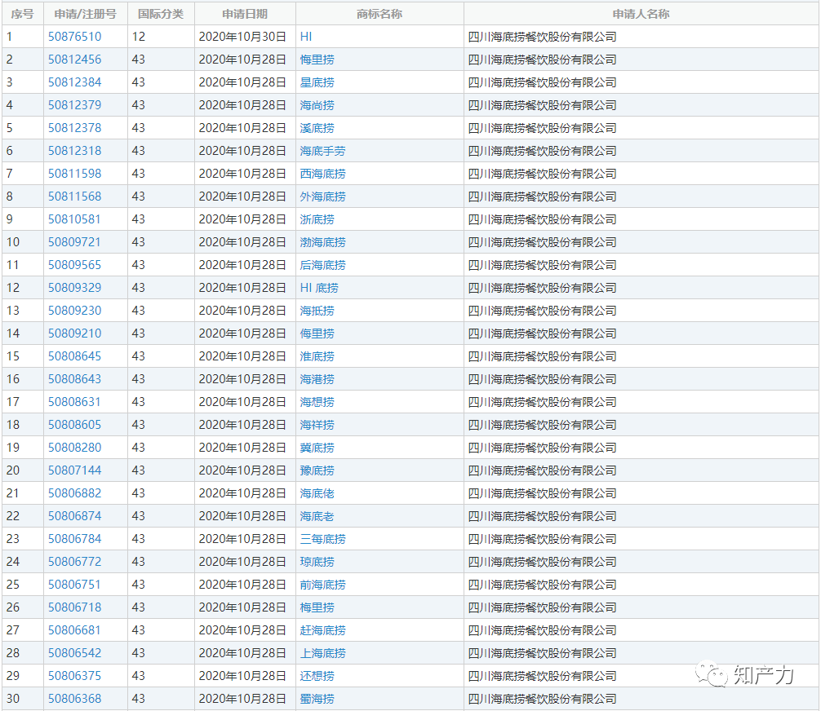Open the 西海底捞 trademark details
Image resolution: width=821 pixels, height=711 pixels.
point(323,174)
